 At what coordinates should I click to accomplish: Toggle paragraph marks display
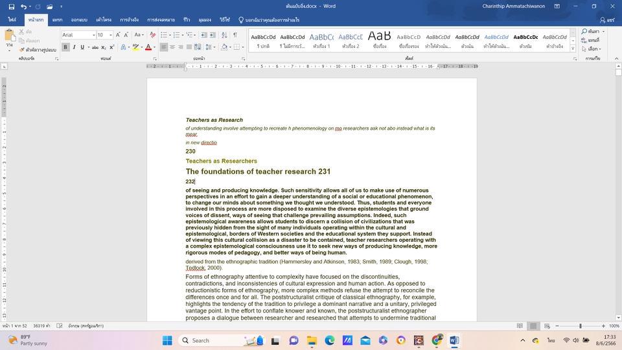(x=235, y=35)
